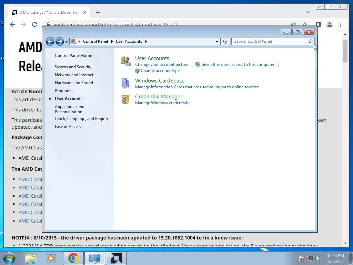Click Control Panel breadcrumb segment
This screenshot has height=265, width=353.
coord(95,41)
